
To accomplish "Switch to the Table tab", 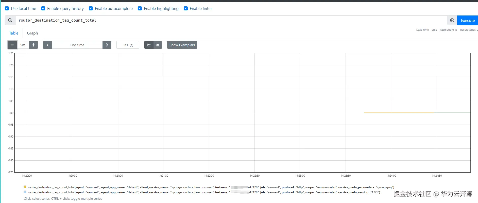I will (14, 33).
